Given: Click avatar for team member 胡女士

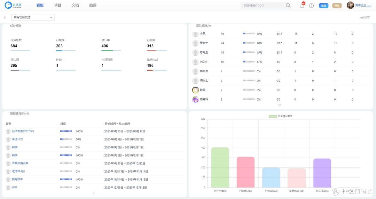Looking at the screenshot, I should [195, 81].
